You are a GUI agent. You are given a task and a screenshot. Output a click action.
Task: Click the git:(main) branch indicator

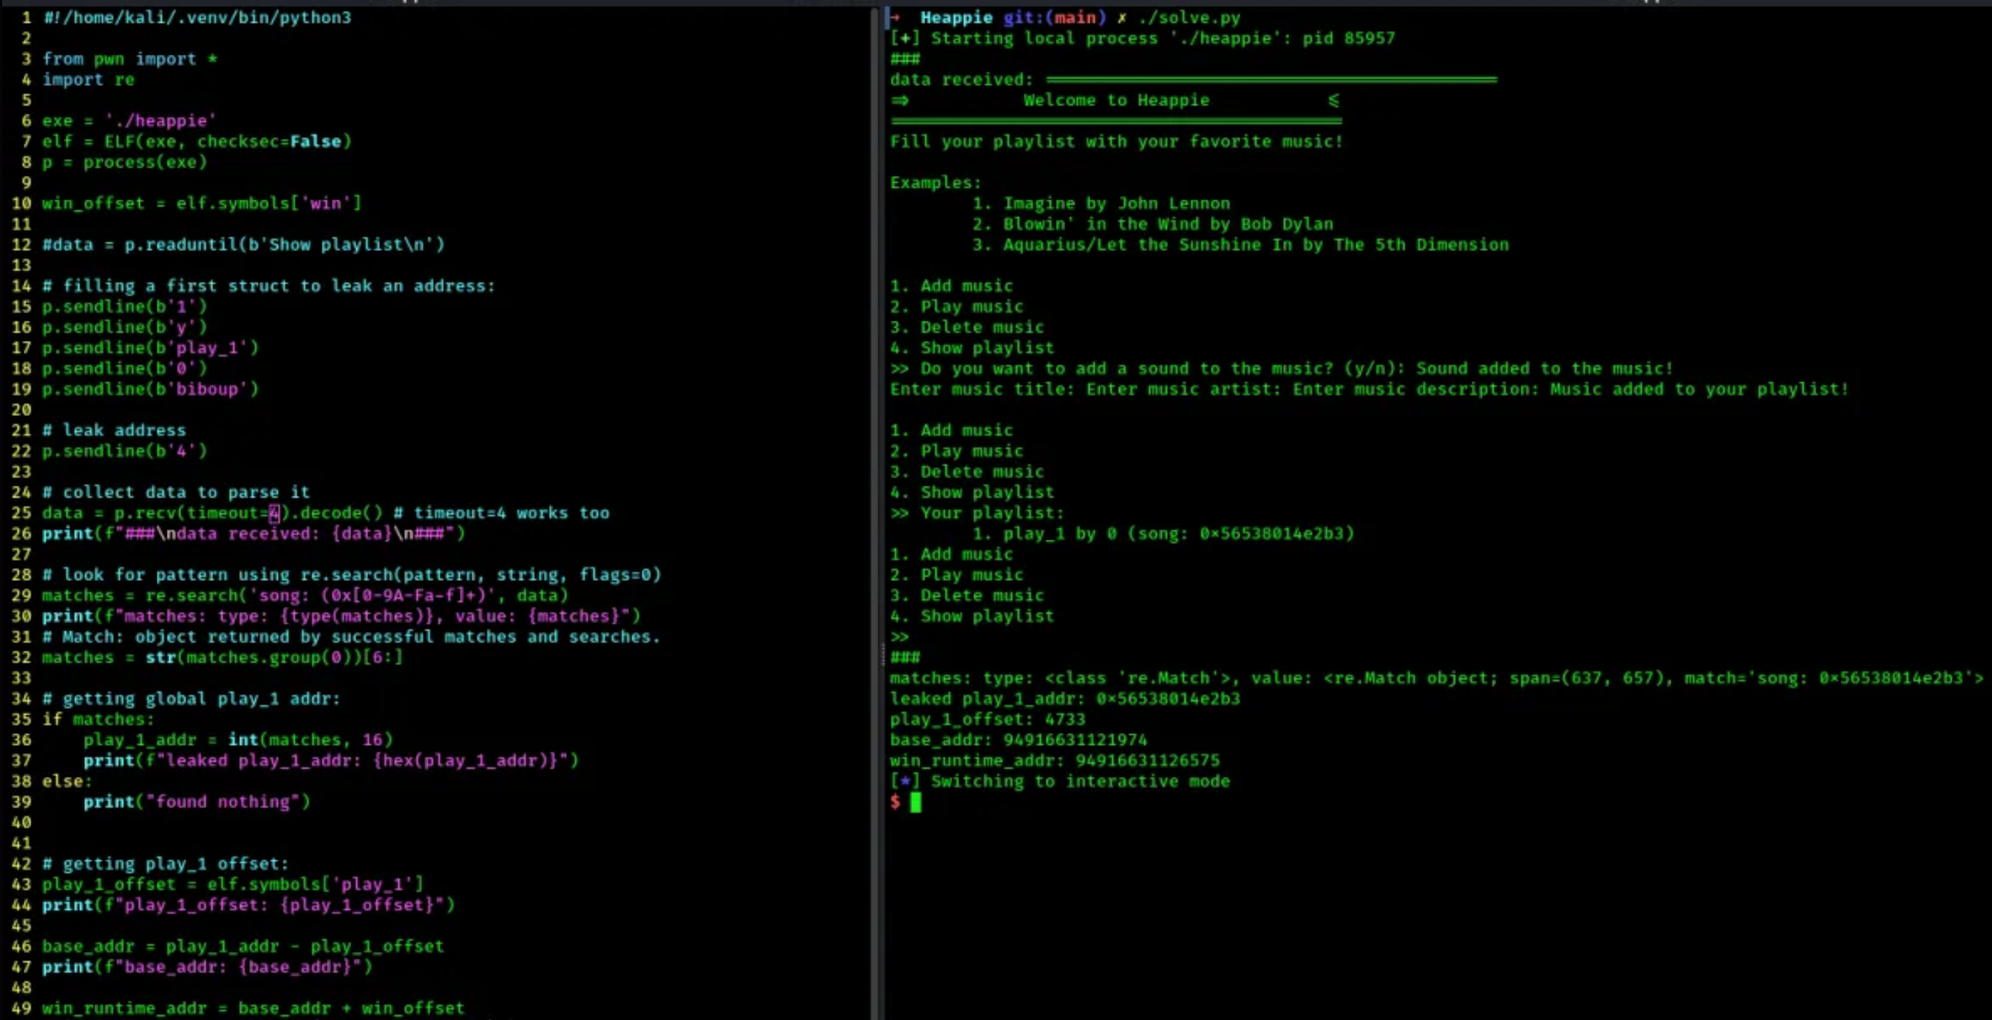click(1054, 17)
